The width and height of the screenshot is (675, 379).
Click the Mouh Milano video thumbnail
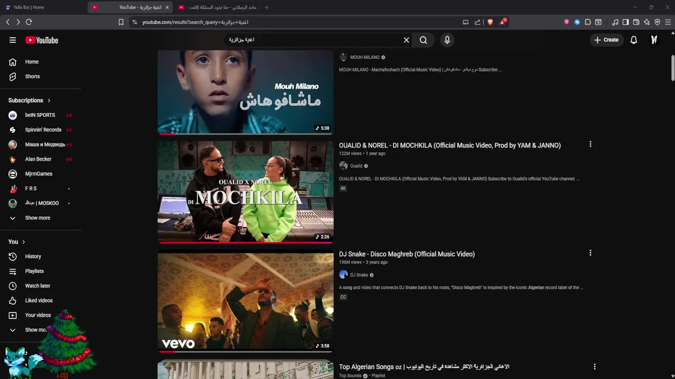[x=246, y=92]
